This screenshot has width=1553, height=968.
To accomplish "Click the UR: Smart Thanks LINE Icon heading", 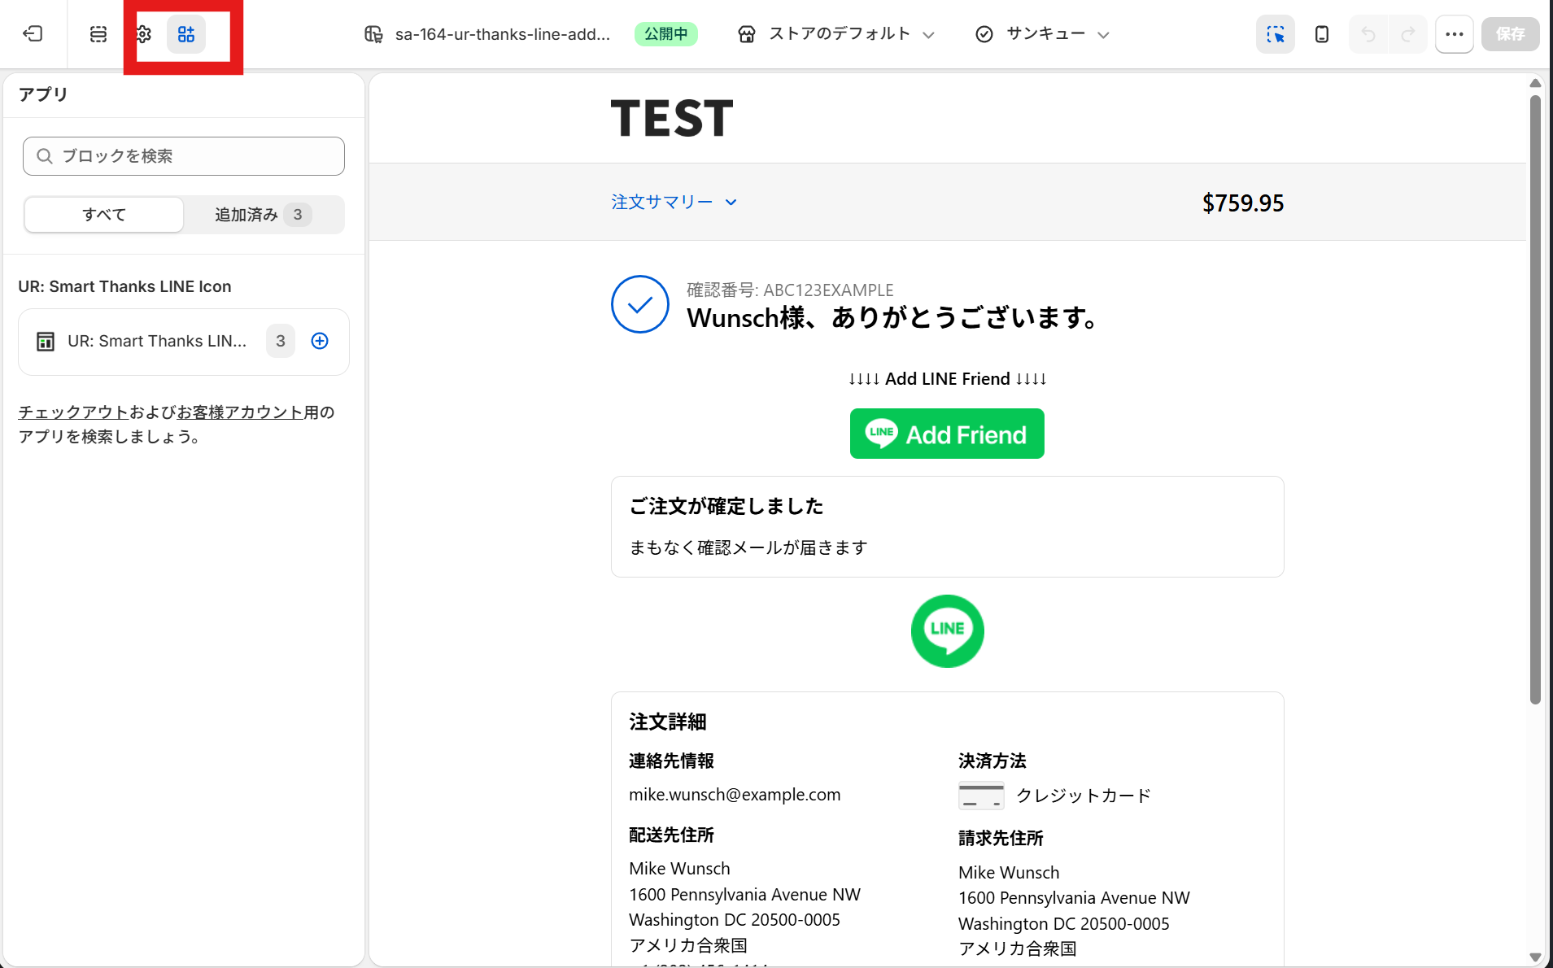I will click(125, 286).
